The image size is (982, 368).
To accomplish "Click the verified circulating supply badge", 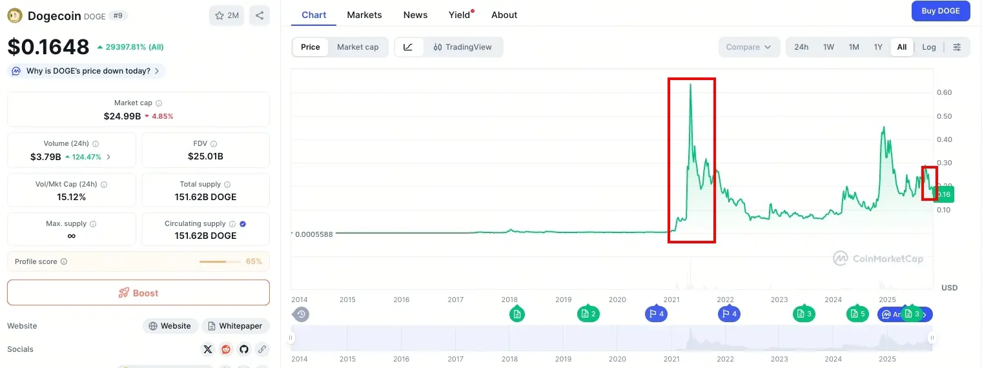I will pos(243,224).
